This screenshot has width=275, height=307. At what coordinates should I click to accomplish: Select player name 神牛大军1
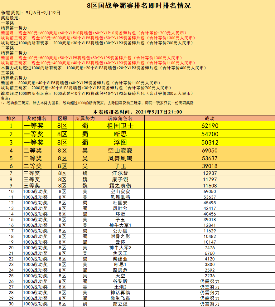pos(120,225)
